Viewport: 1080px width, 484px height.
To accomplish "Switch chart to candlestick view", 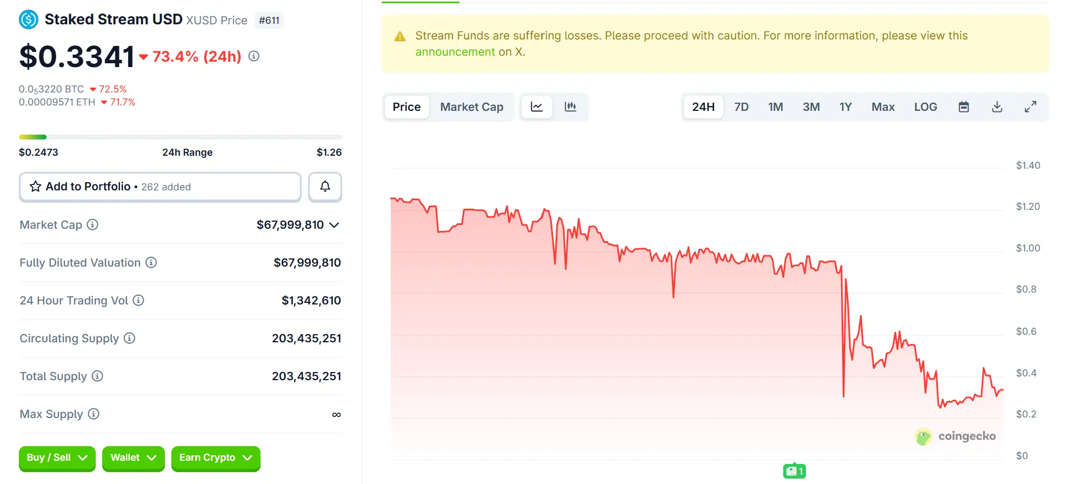I will coord(570,107).
